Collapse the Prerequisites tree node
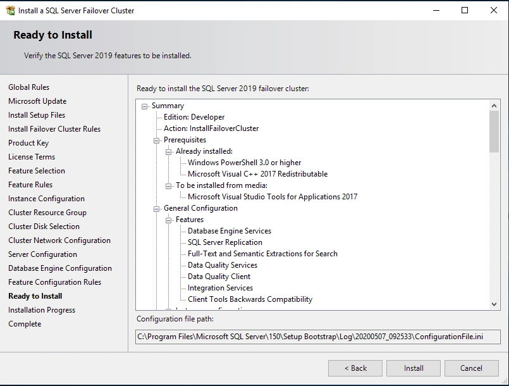509x386 pixels. (157, 140)
